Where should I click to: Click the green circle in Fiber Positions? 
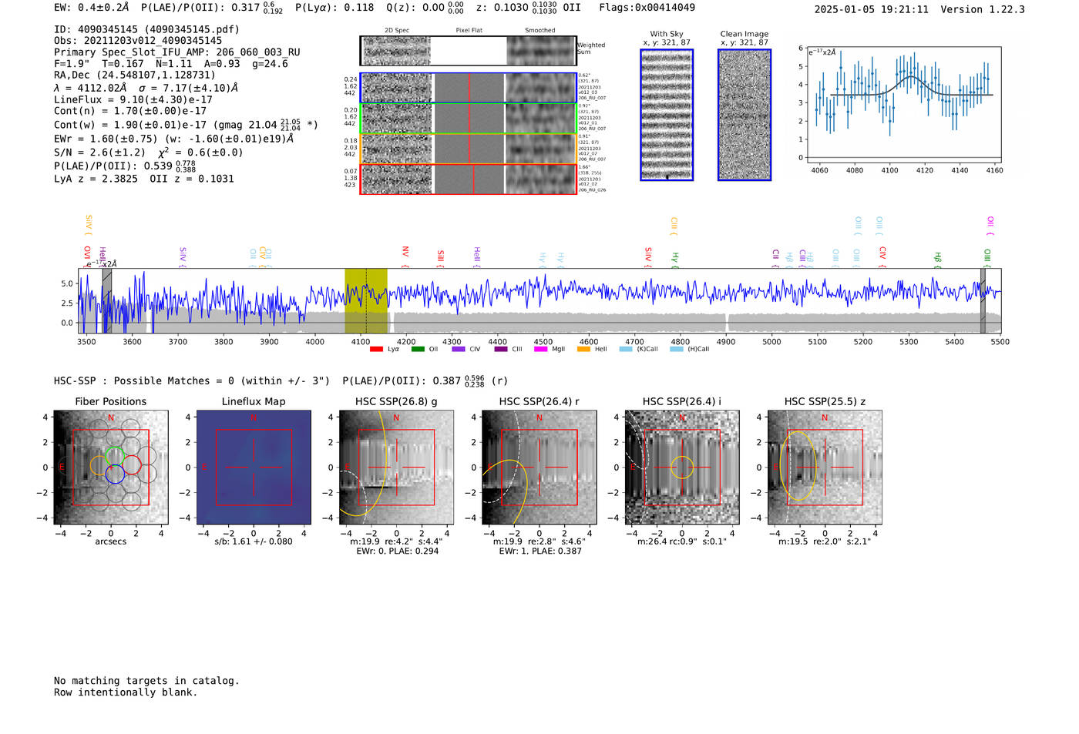115,455
